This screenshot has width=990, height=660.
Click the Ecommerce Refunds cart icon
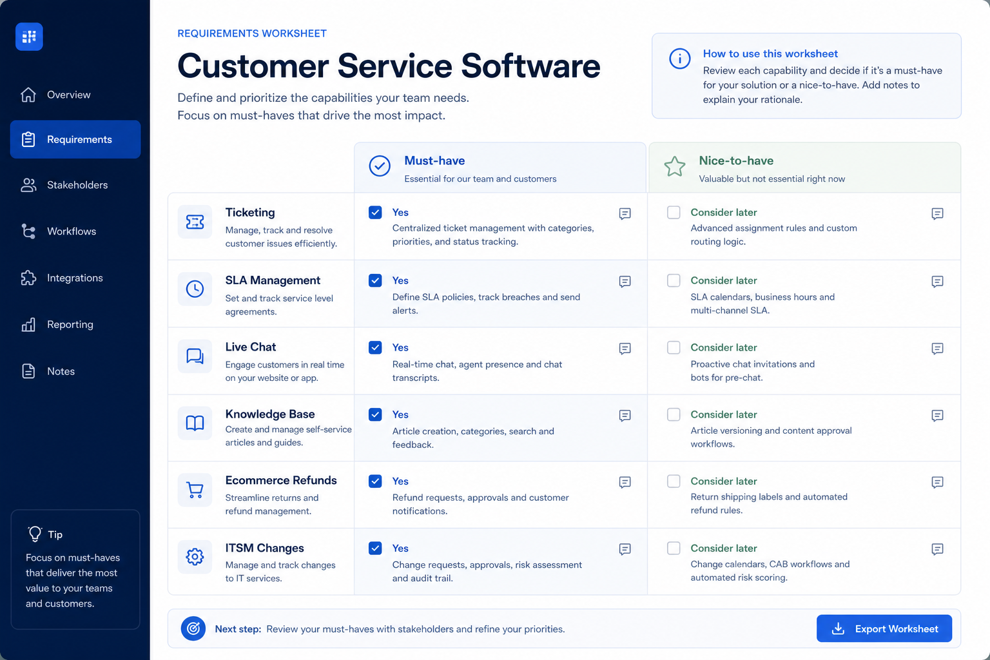click(x=195, y=490)
